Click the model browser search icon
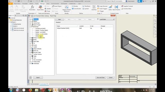 (x=23, y=16)
